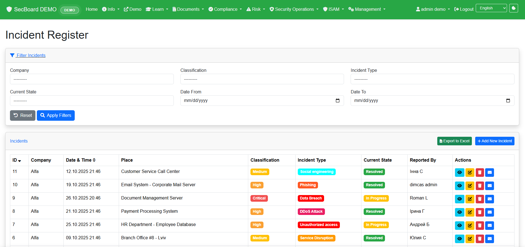
Task: Click the Apply Filters button
Action: click(56, 115)
